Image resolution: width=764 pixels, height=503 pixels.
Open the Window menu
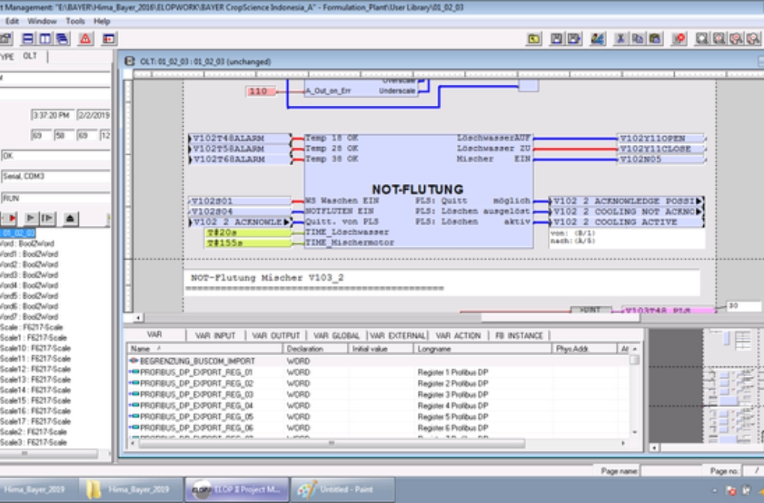tap(42, 21)
